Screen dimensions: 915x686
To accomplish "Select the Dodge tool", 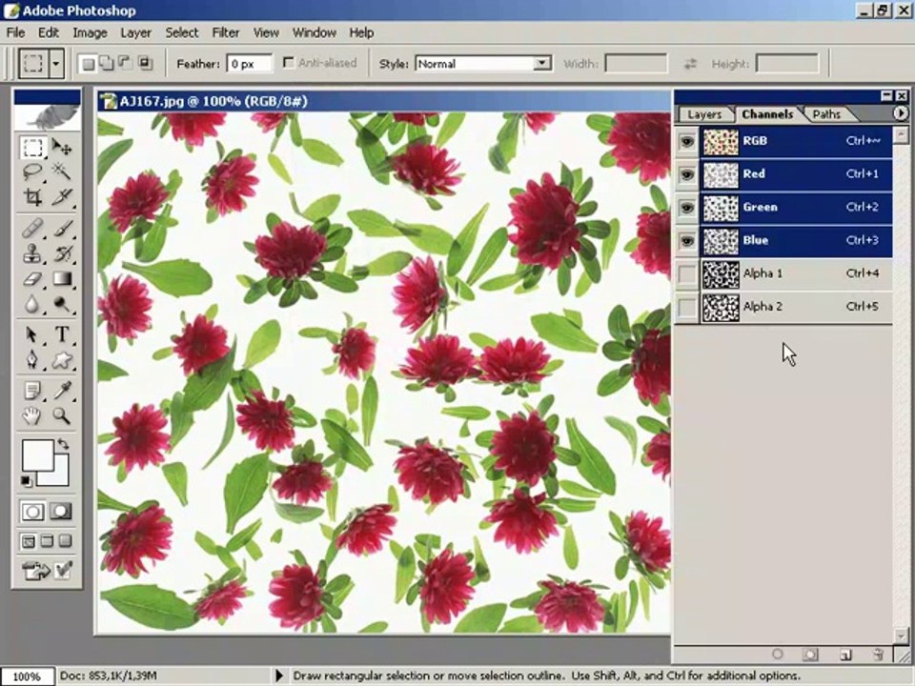I will (x=62, y=303).
